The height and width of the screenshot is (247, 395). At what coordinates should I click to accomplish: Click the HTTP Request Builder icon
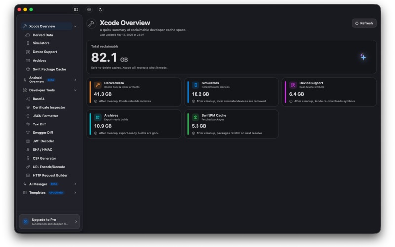pyautogui.click(x=28, y=175)
